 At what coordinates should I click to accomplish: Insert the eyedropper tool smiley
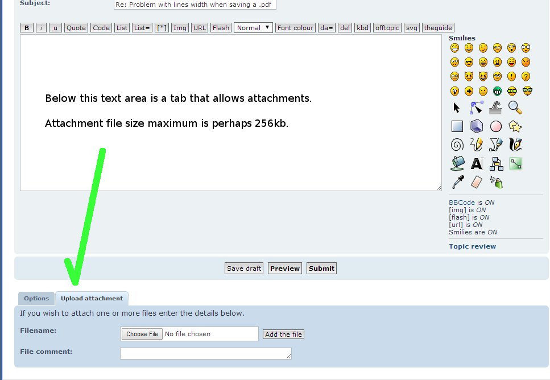(457, 183)
